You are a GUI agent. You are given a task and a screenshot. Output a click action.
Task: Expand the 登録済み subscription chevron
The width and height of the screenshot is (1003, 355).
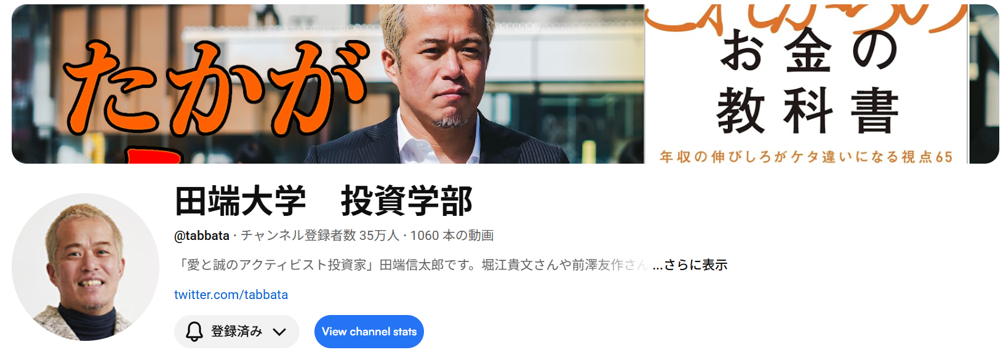(279, 332)
